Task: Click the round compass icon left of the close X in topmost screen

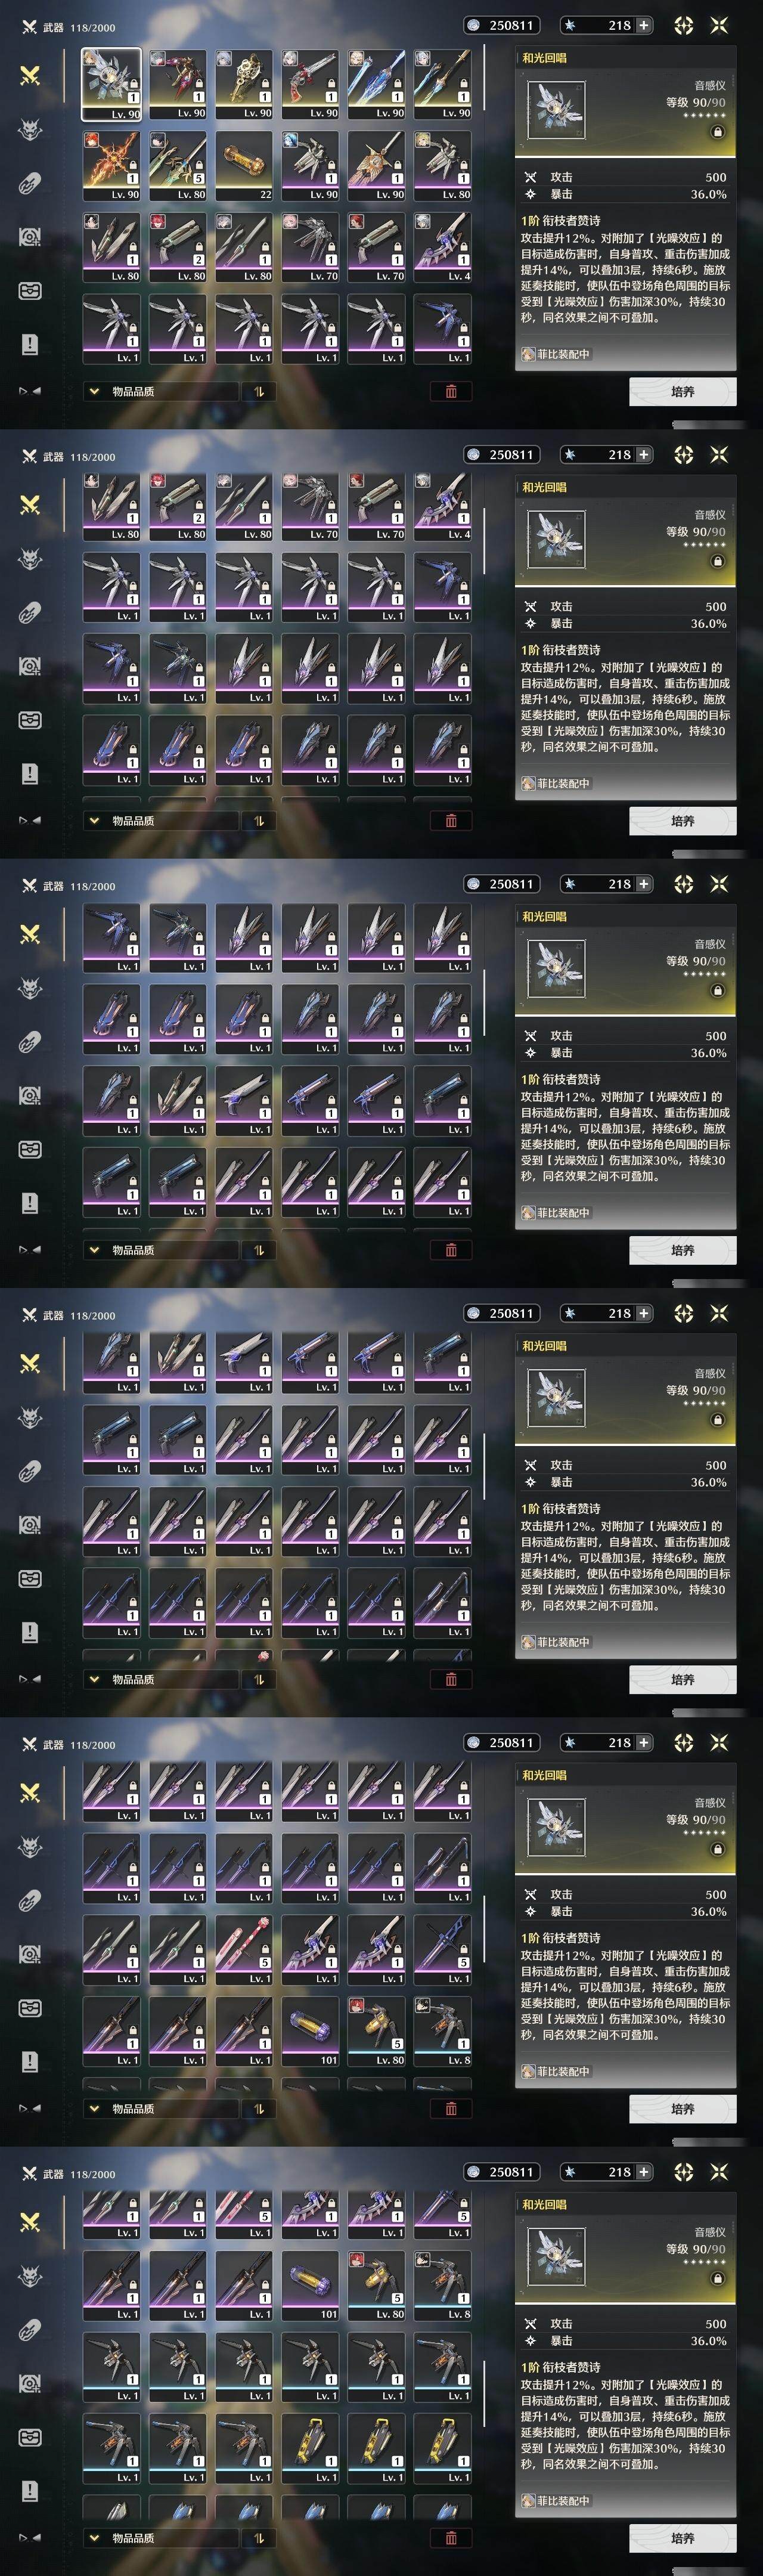Action: (x=684, y=25)
